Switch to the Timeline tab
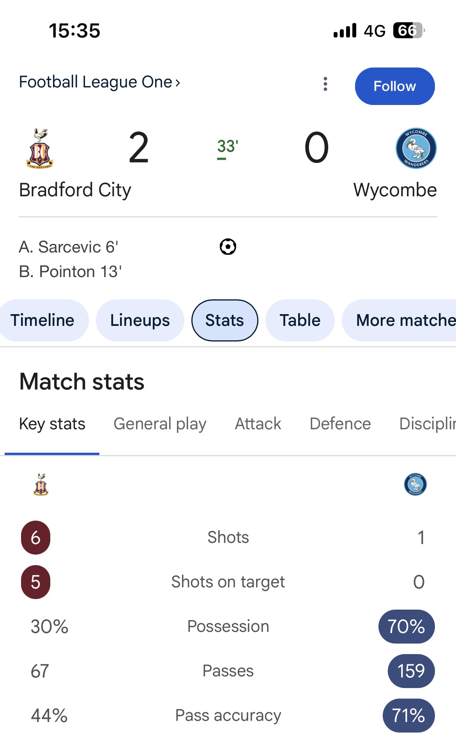Screen dimensions: 456x738 point(42,320)
